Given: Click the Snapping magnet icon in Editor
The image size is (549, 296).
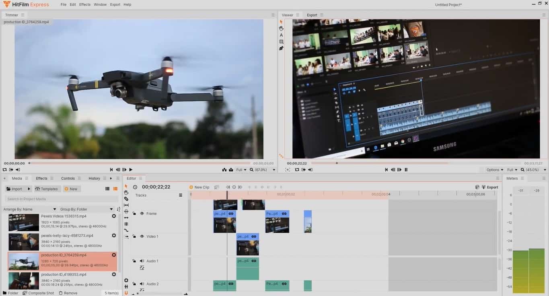Looking at the screenshot, I should point(126,293).
